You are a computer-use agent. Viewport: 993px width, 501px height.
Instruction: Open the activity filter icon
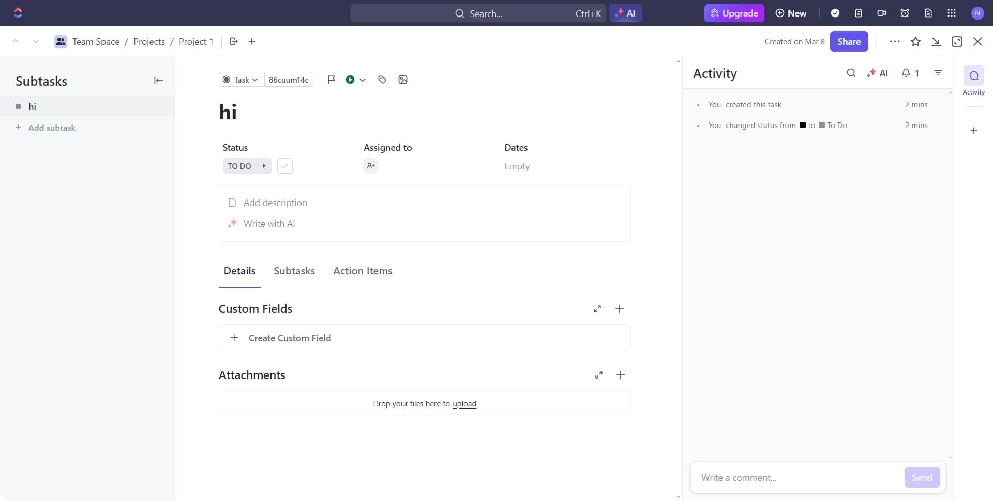938,73
